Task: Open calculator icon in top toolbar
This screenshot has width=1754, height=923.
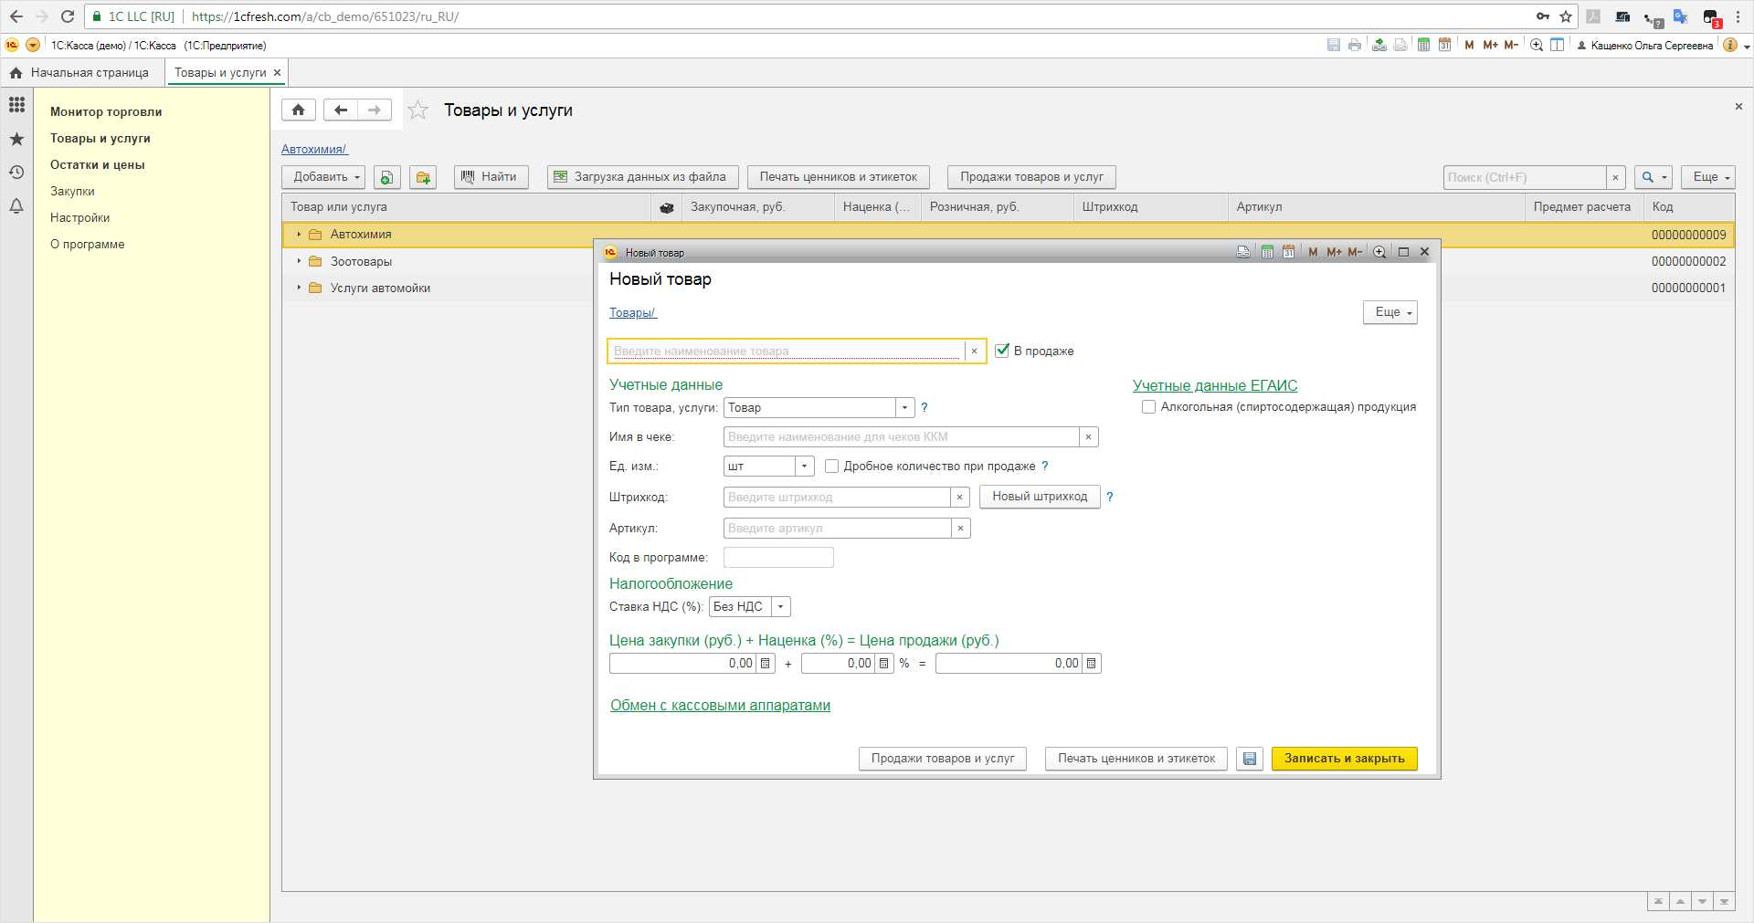Action: [x=1423, y=45]
